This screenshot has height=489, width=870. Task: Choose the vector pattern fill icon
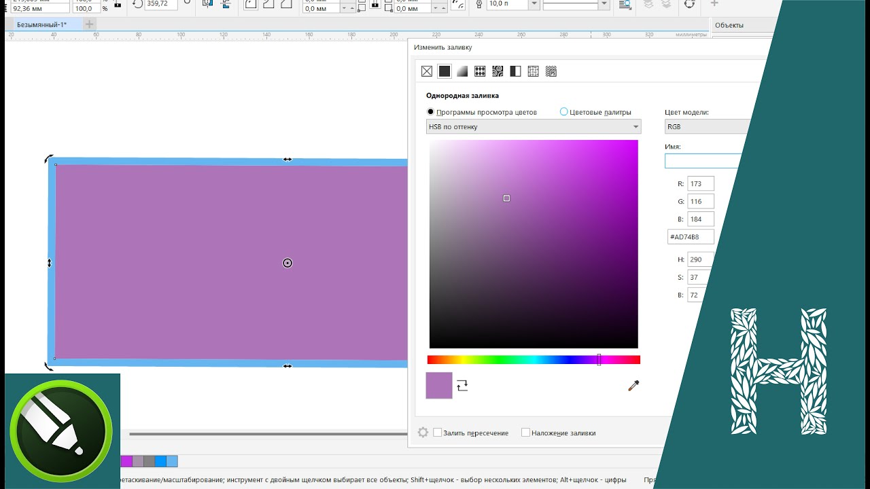[x=480, y=71]
